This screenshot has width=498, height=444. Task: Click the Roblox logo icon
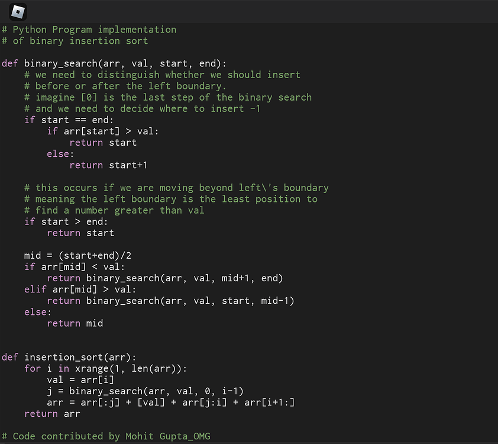[16, 12]
